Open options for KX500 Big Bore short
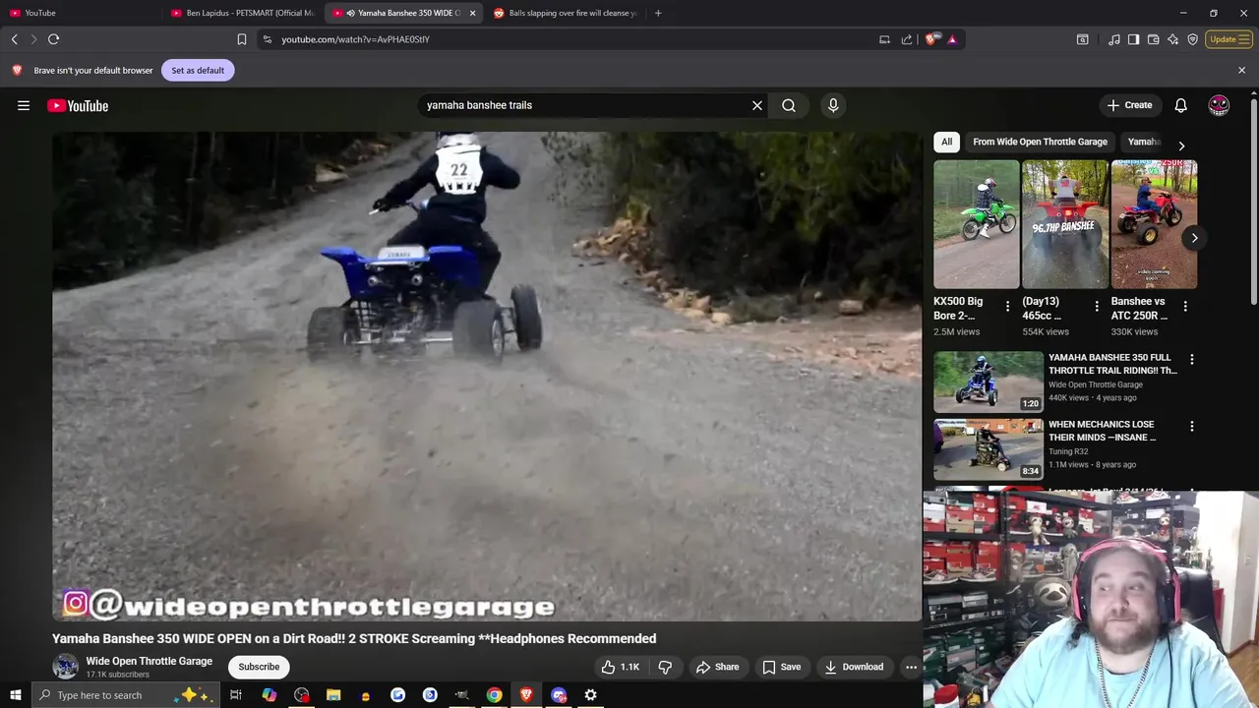The height and width of the screenshot is (708, 1259). click(x=1007, y=307)
